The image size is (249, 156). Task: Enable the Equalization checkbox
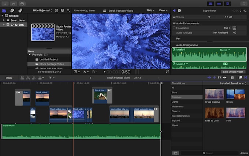pyautogui.click(x=174, y=28)
